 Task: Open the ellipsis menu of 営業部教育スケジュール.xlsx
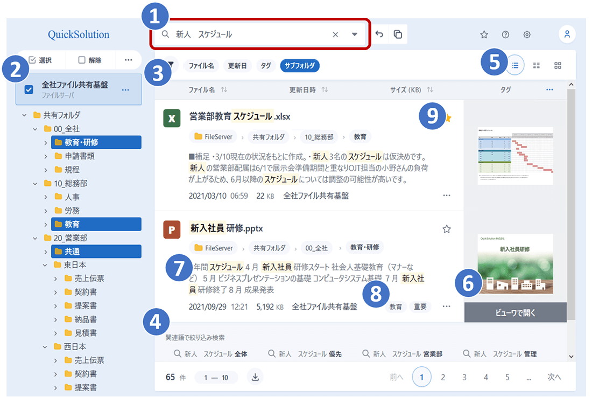[x=447, y=196]
